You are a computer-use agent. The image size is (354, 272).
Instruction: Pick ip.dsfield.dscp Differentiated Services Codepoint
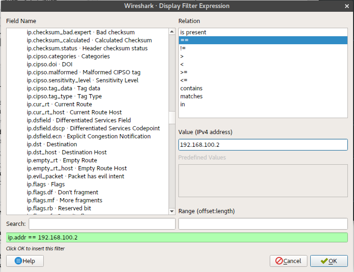tap(93, 128)
